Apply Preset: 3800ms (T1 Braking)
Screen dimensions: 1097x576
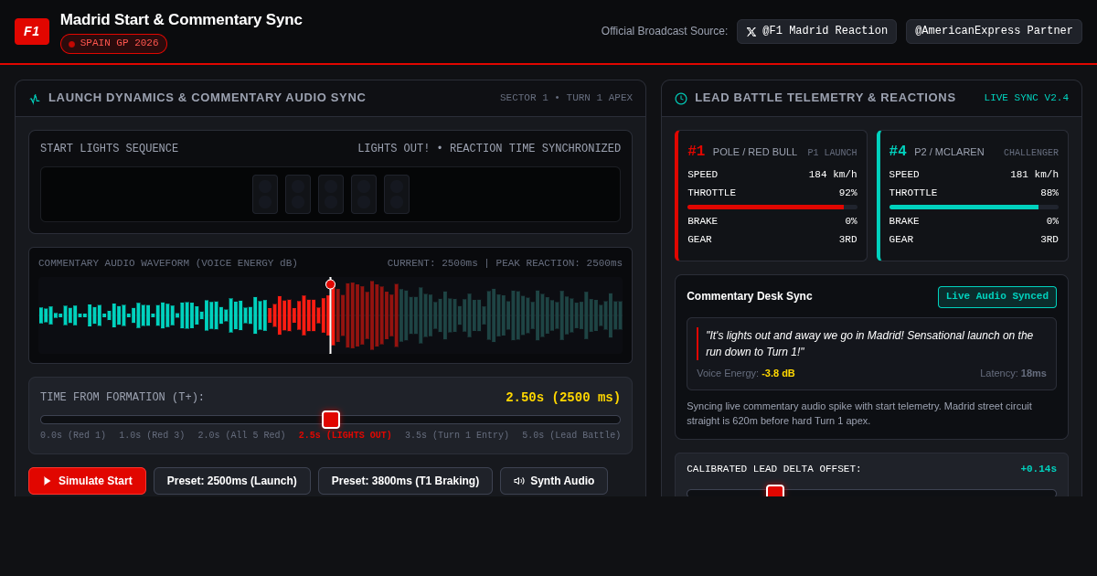[x=405, y=481]
